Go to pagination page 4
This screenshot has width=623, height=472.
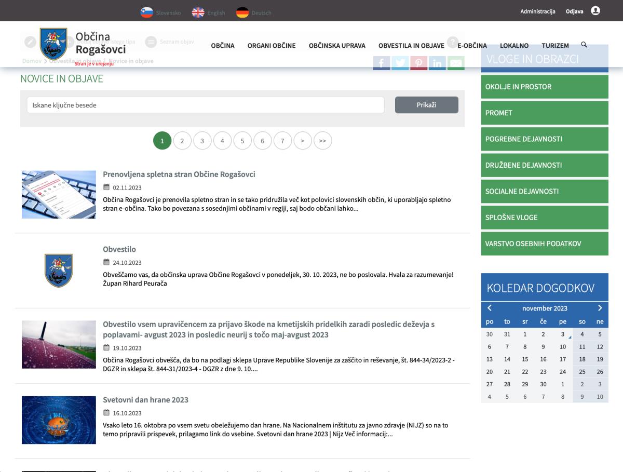[x=222, y=141]
